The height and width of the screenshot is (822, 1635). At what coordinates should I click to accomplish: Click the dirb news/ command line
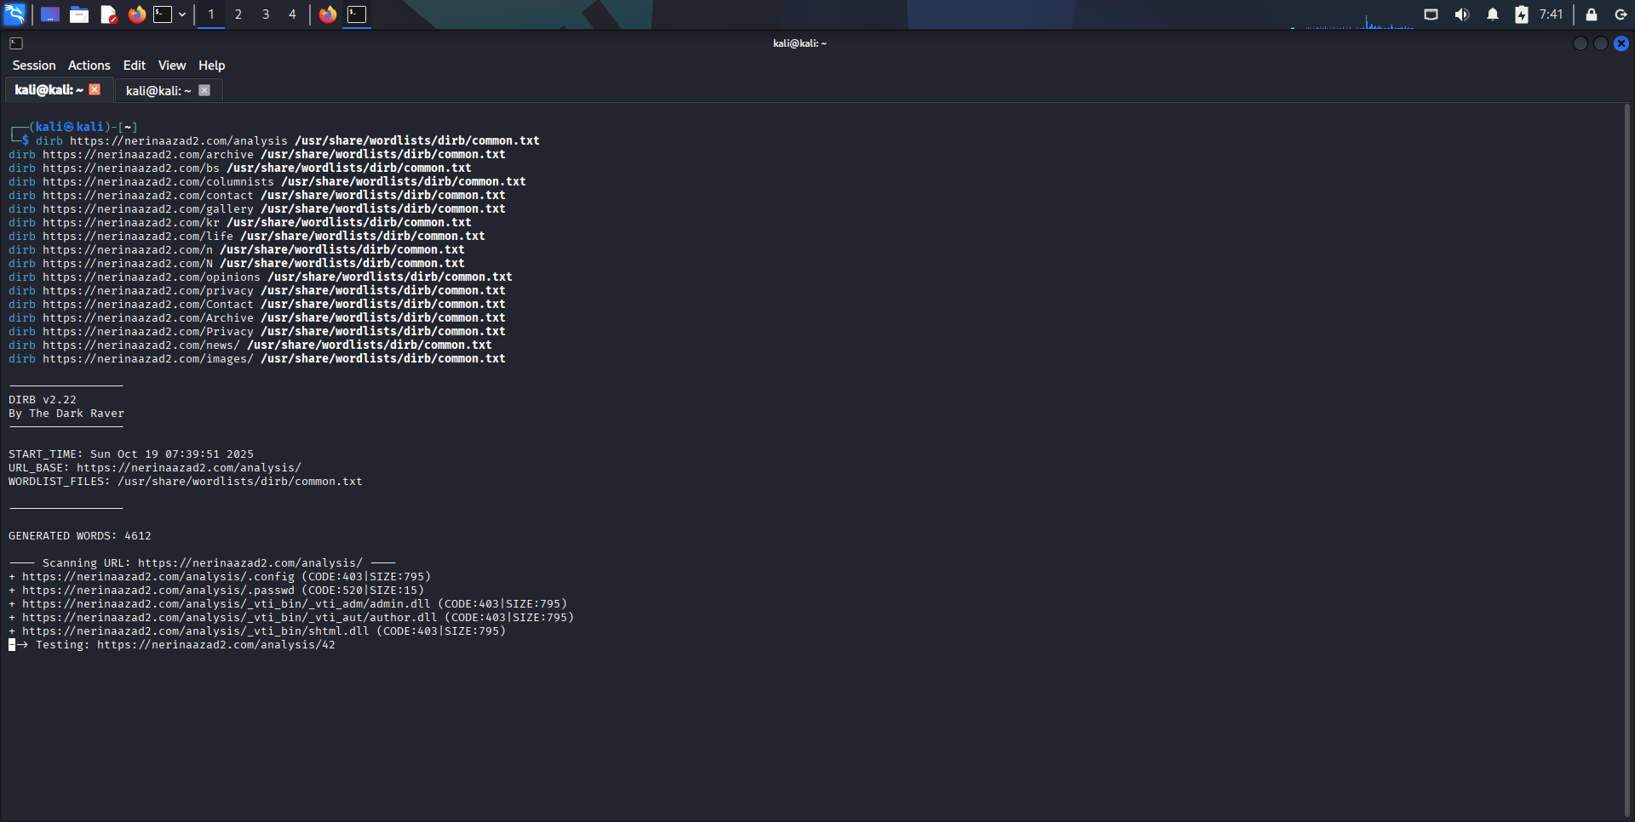pos(250,345)
